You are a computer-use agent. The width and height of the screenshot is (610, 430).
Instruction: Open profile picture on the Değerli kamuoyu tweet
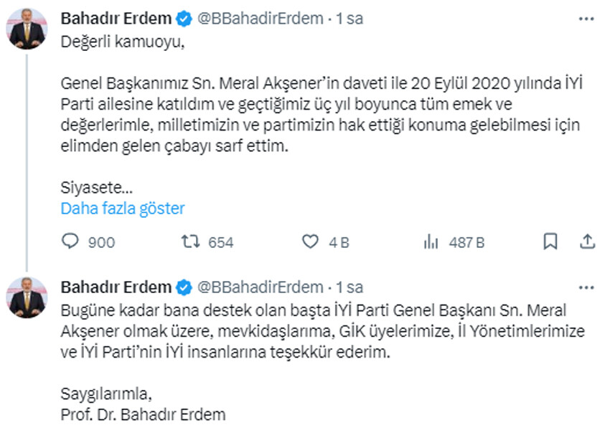27,29
